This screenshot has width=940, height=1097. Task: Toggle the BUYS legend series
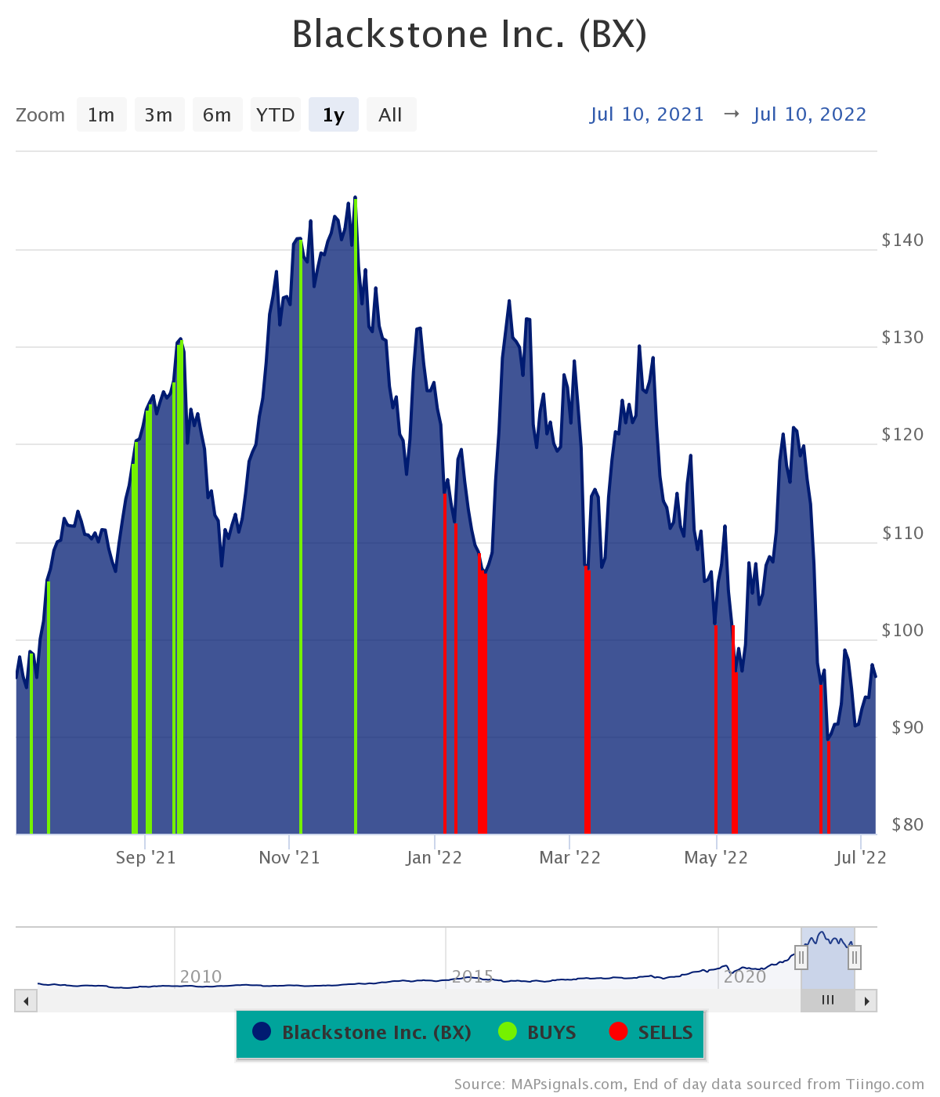coord(537,1033)
